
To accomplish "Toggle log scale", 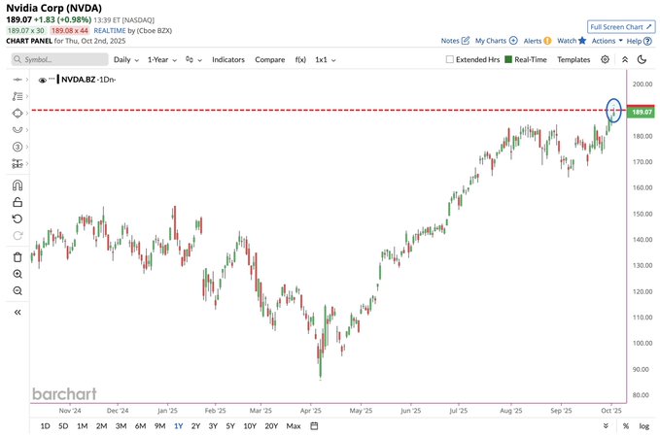I will [644, 426].
